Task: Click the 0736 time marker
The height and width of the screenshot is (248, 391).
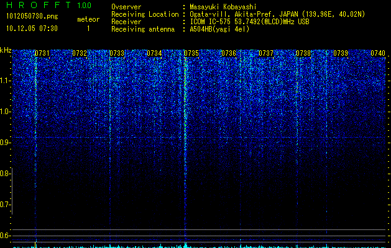Action: point(229,53)
